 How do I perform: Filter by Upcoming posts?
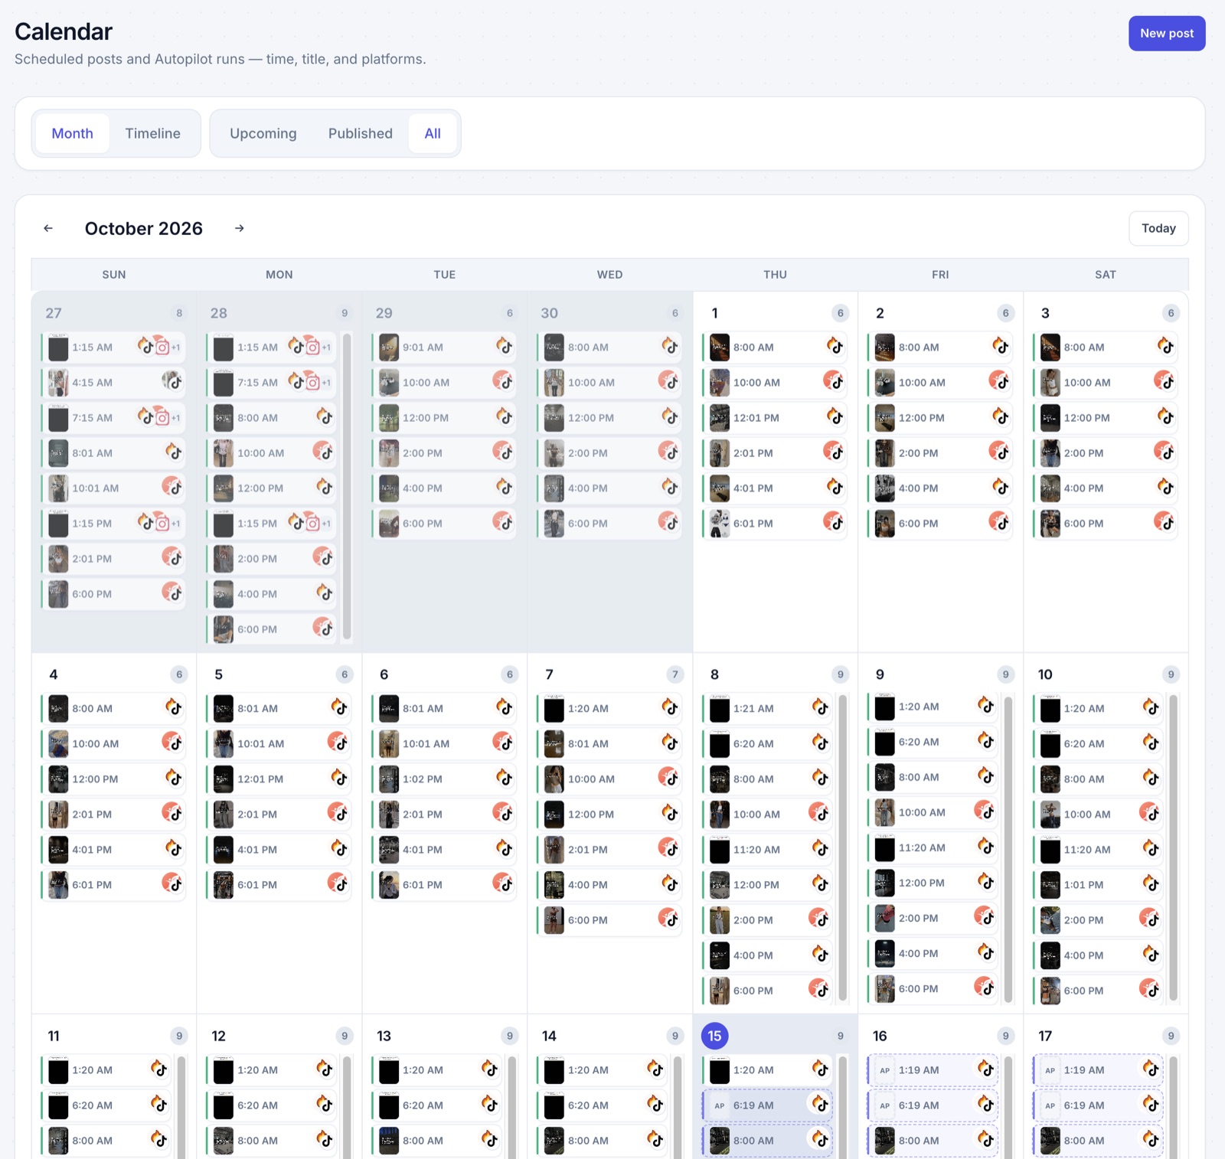[263, 133]
